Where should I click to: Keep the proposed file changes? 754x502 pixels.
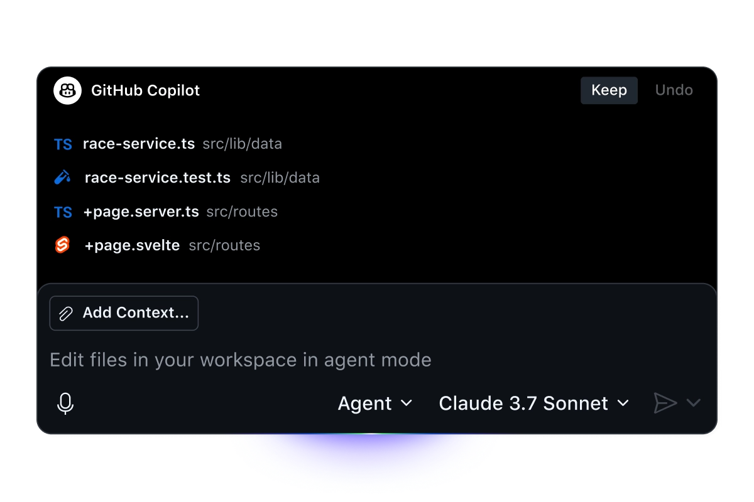tap(609, 90)
